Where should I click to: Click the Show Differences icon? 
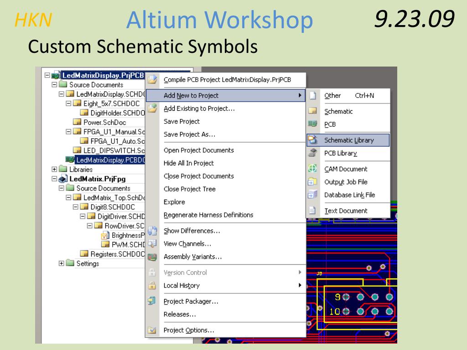152,231
